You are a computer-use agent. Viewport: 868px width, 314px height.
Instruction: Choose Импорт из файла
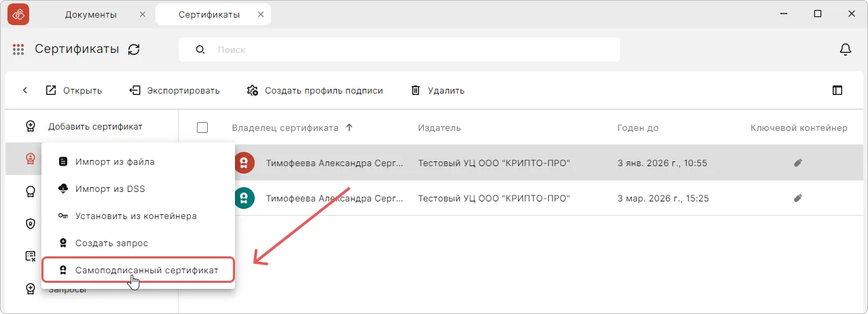pos(115,161)
